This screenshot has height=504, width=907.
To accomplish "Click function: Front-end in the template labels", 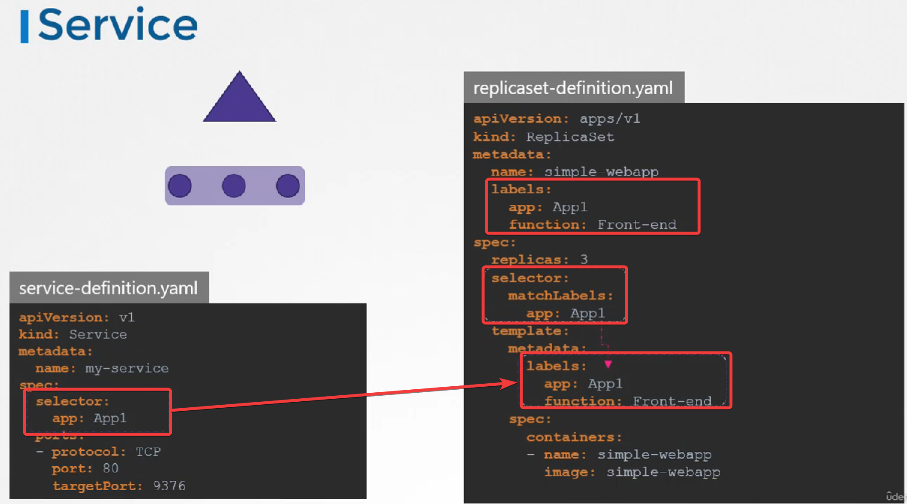I will [627, 401].
